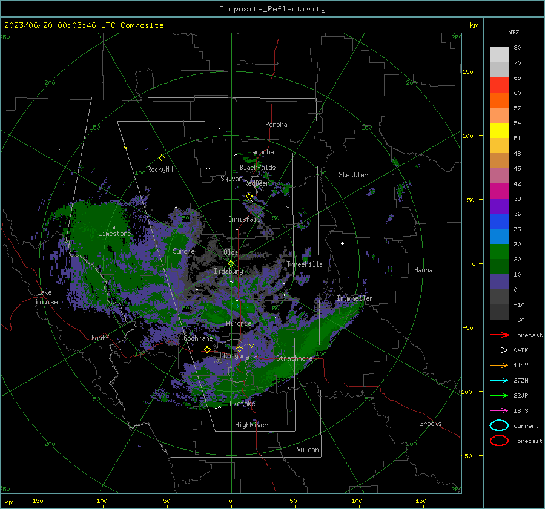Click the Ponoka map label
The image size is (545, 509).
pyautogui.click(x=276, y=125)
